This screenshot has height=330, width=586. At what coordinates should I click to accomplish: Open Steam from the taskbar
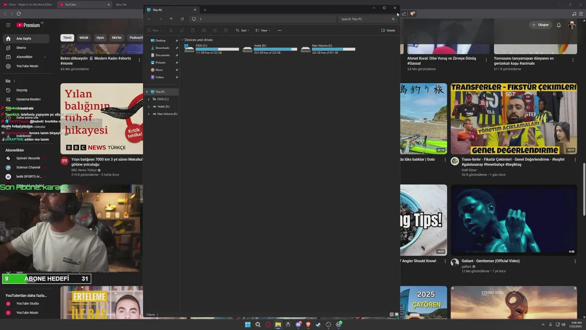(318, 324)
